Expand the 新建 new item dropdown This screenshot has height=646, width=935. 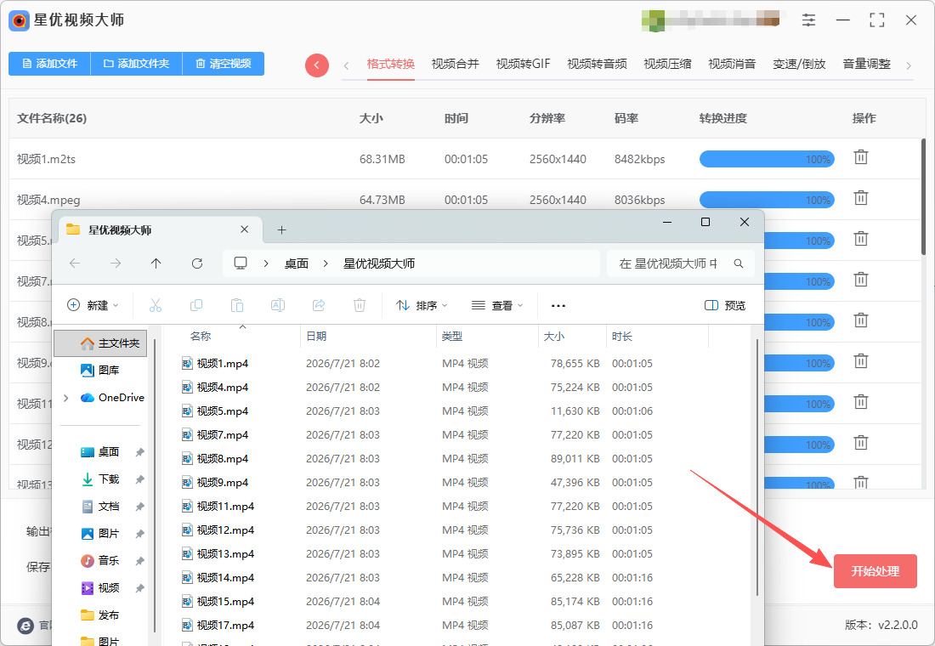[93, 305]
